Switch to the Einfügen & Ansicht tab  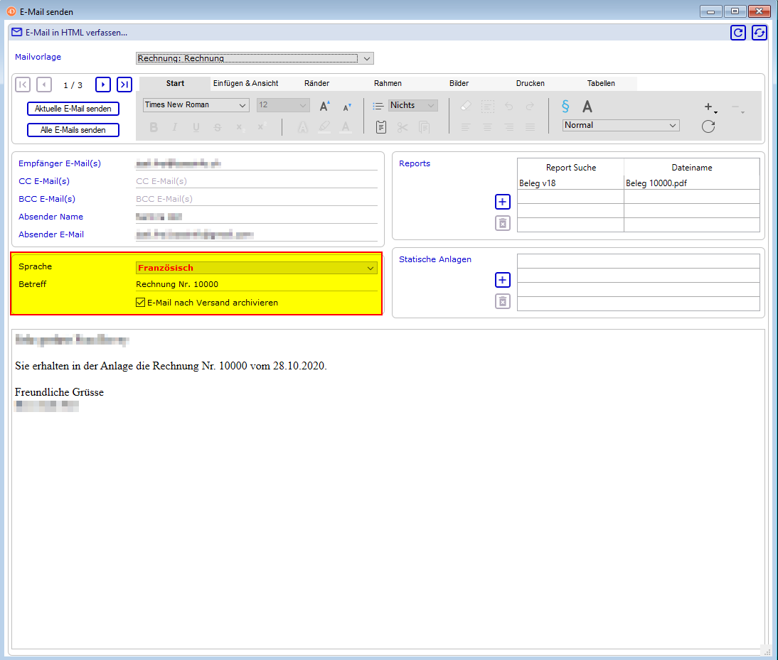[x=245, y=83]
